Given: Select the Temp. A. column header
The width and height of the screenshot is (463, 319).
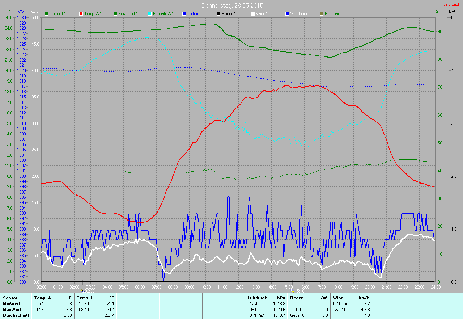Looking at the screenshot, I should point(43,298).
